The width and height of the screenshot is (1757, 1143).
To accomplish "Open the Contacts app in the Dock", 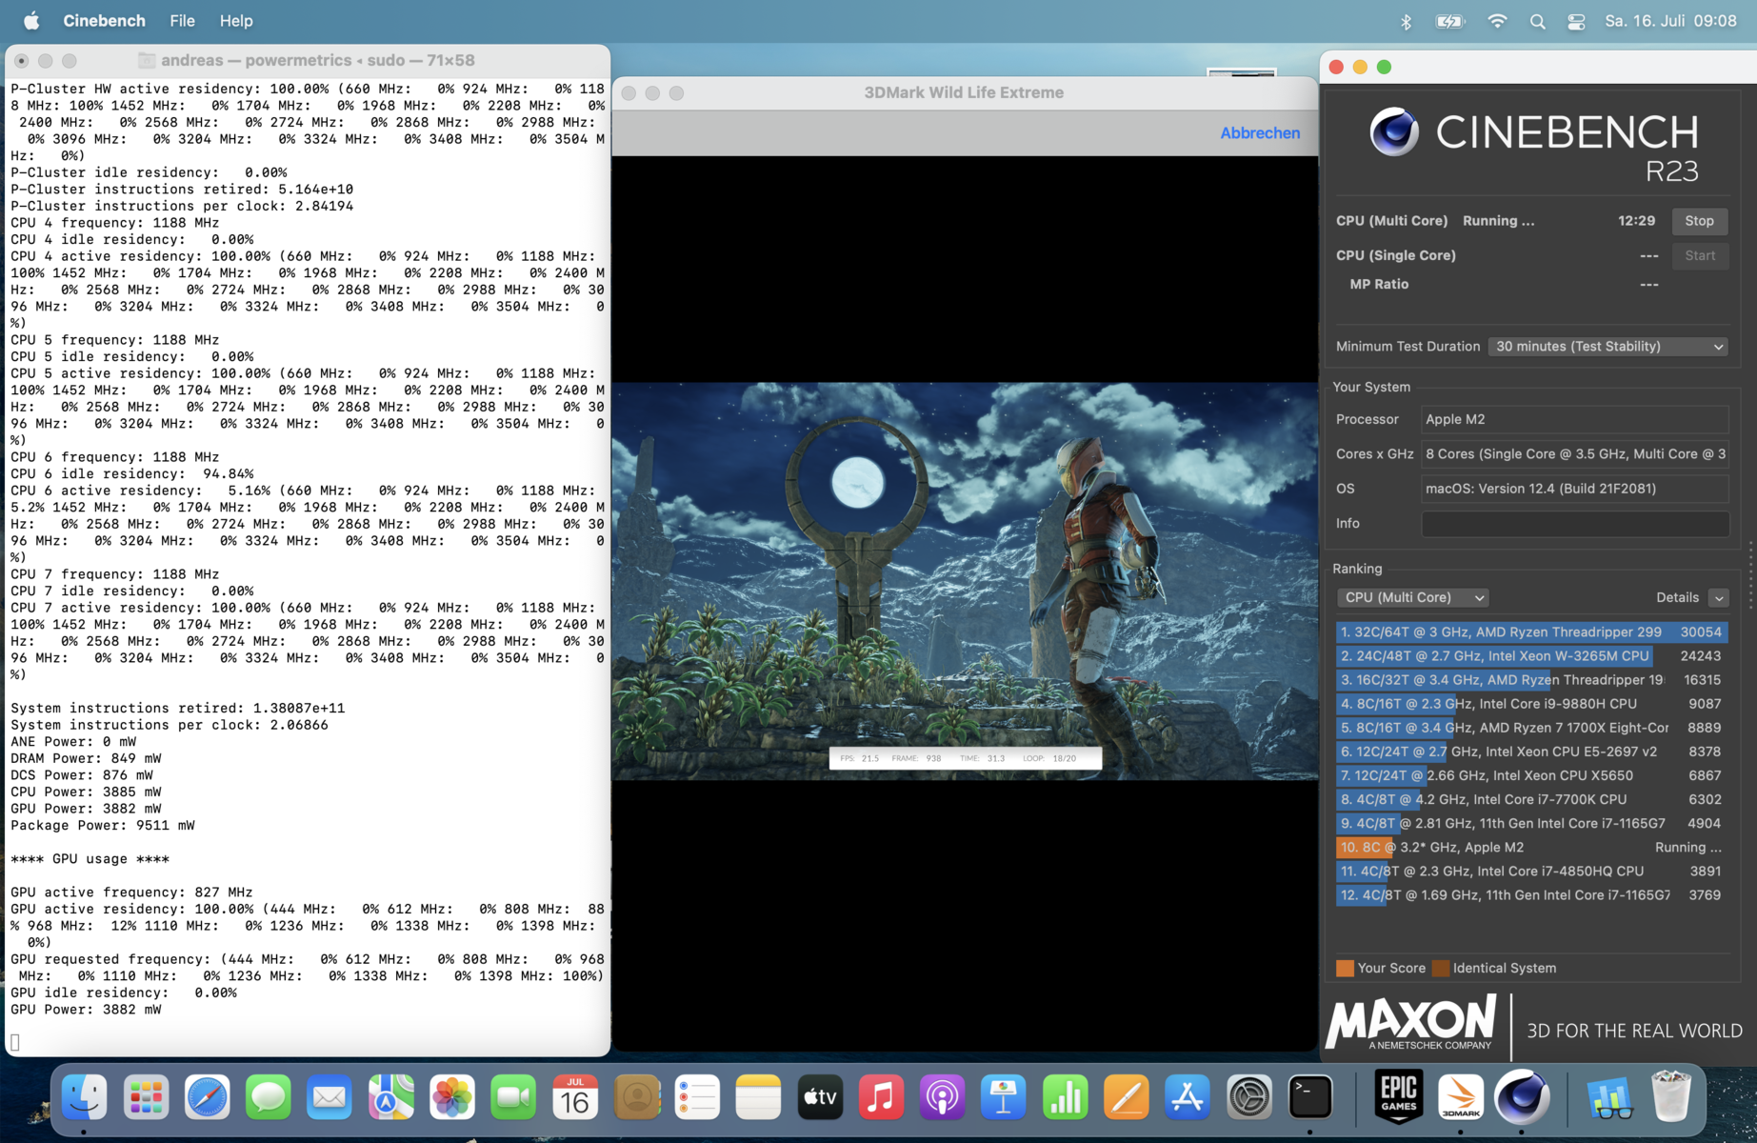I will (x=636, y=1097).
